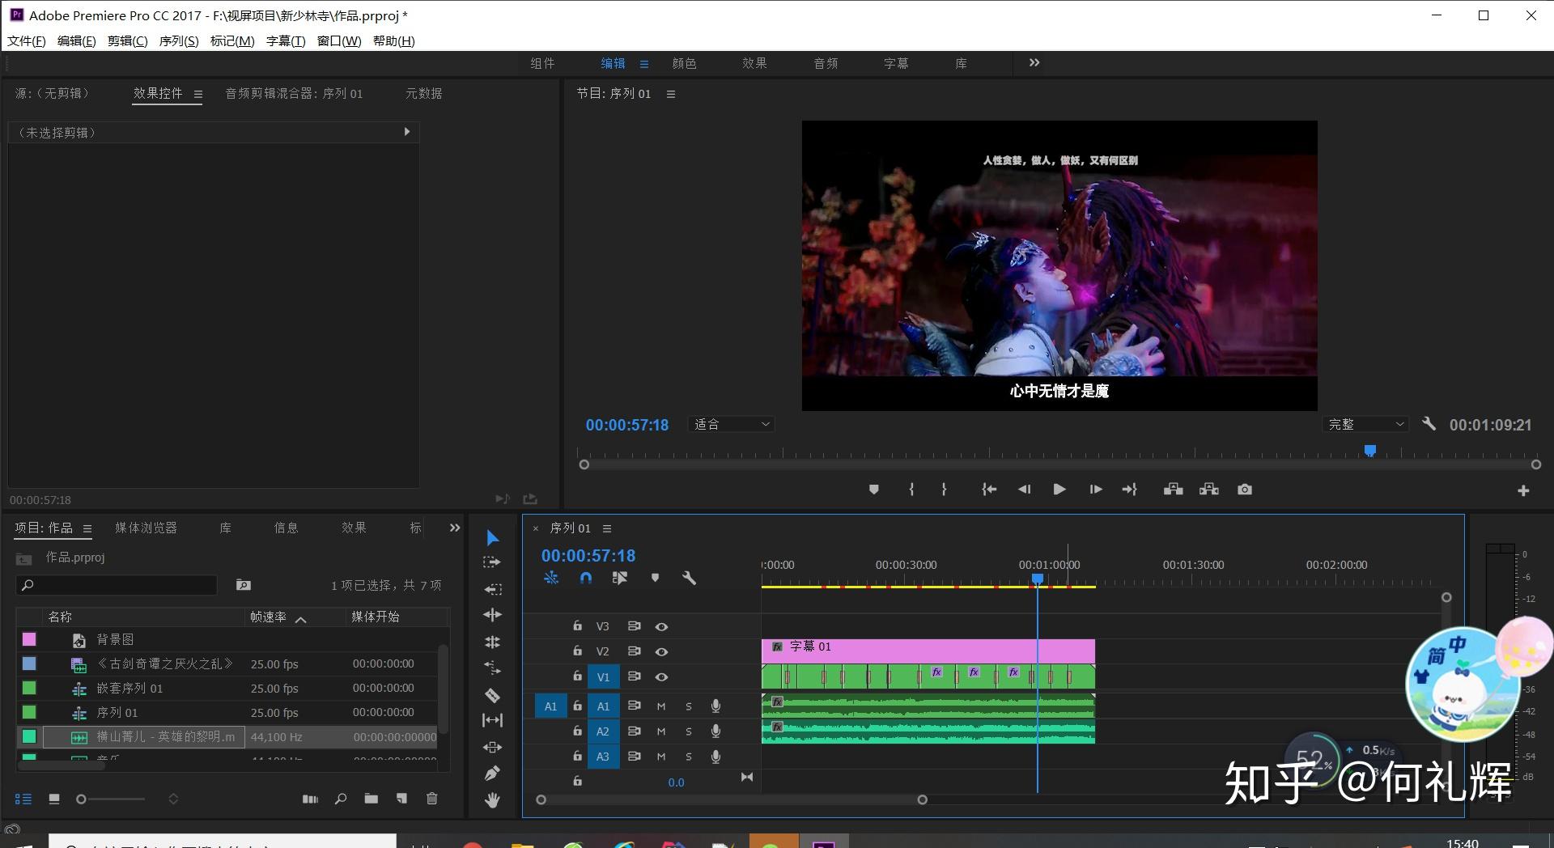This screenshot has width=1554, height=848.
Task: Select the Hand tool in the tools panel
Action: tap(492, 800)
